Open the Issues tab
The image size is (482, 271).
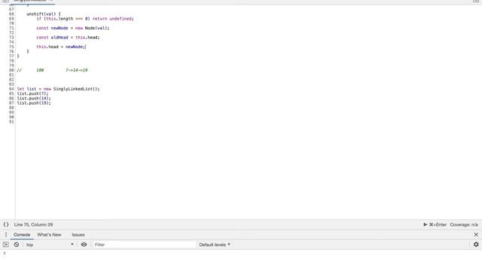click(78, 235)
